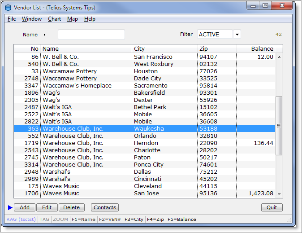Open the Filter dropdown arrow
This screenshot has height=233, width=302.
point(237,35)
